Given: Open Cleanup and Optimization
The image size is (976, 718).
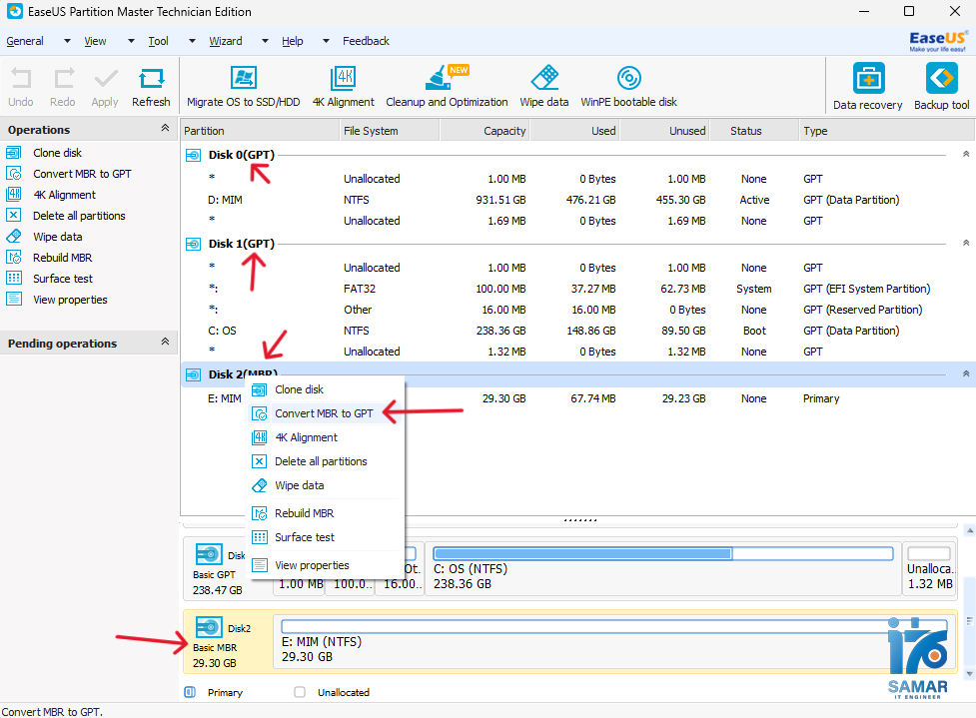Looking at the screenshot, I should pyautogui.click(x=447, y=85).
